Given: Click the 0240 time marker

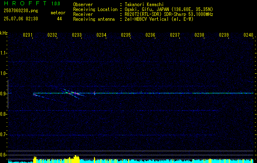Looking at the screenshot, I should [248, 35].
